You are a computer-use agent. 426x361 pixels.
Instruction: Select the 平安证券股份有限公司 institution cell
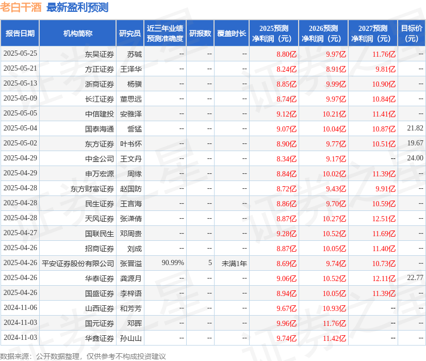click(x=78, y=264)
